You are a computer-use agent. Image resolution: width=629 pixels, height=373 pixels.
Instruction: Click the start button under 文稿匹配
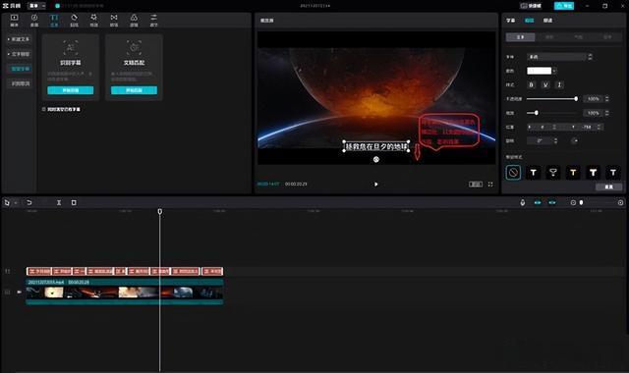(134, 90)
